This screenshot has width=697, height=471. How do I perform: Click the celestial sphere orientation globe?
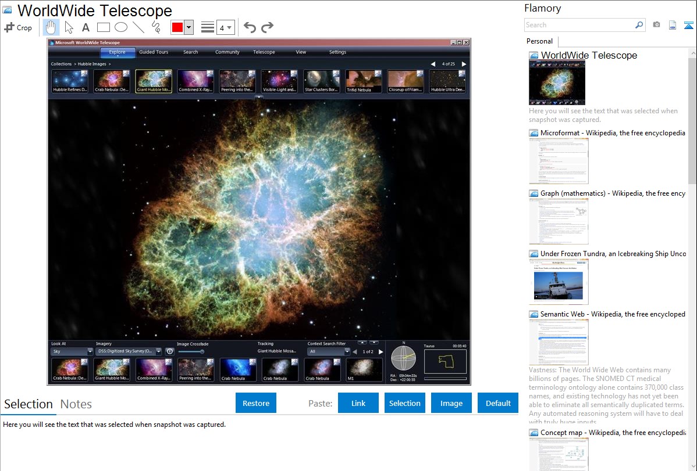coord(404,358)
